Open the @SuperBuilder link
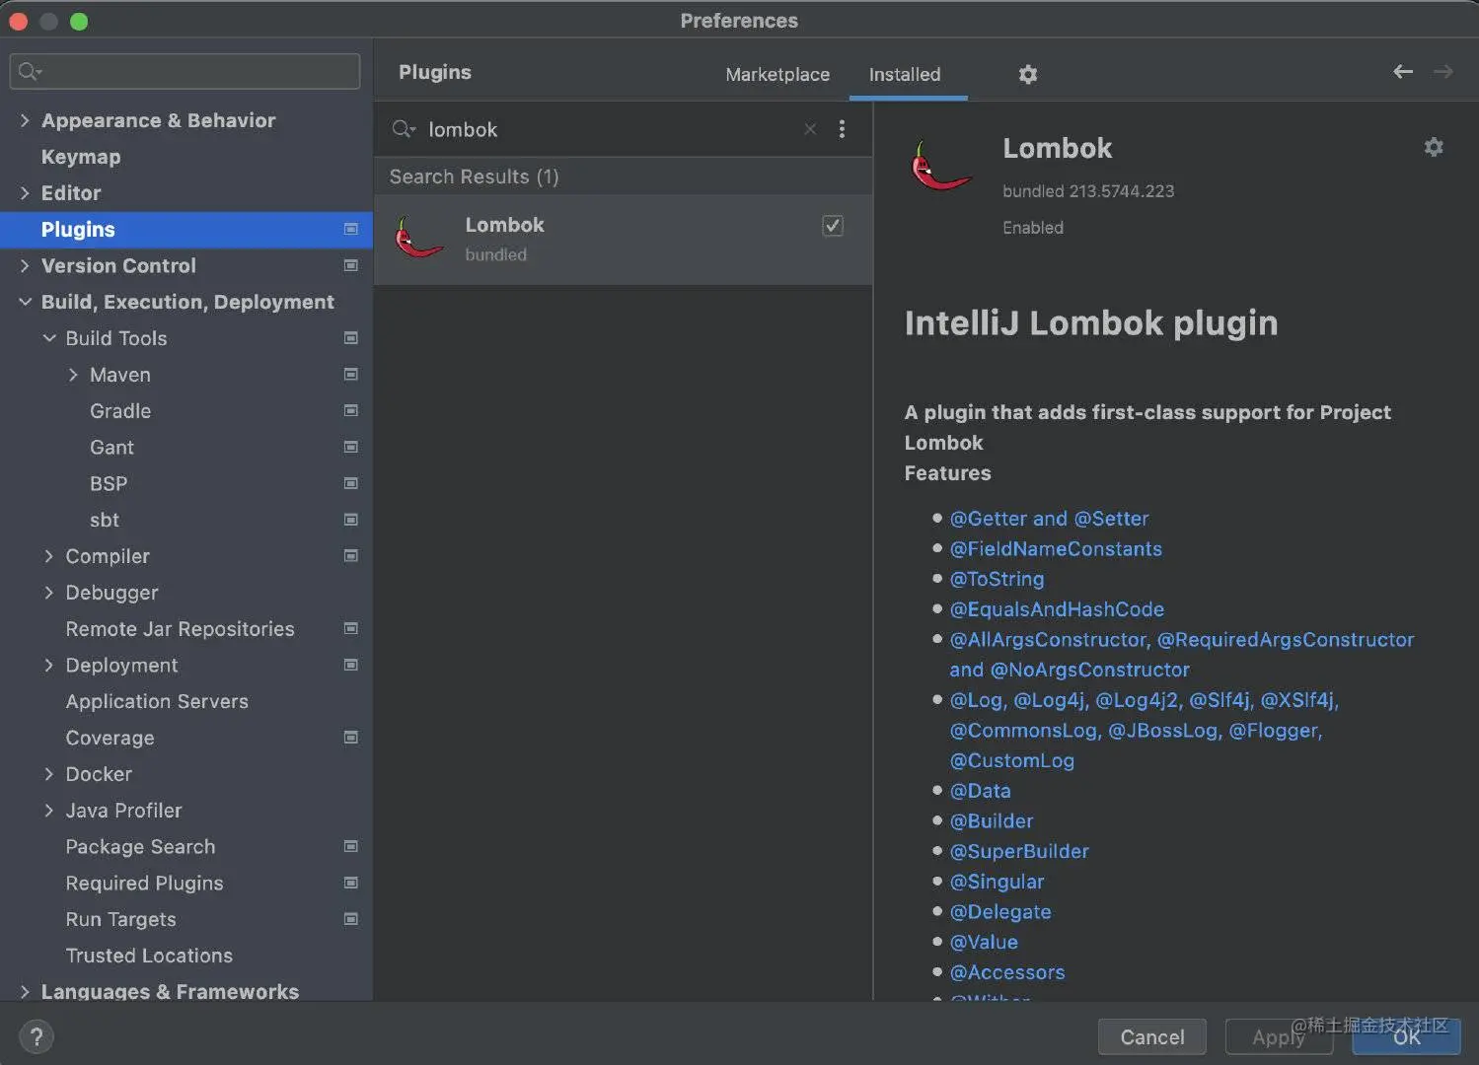This screenshot has width=1479, height=1065. (1019, 851)
